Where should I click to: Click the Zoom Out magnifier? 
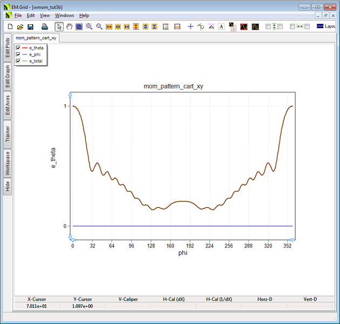99,26
